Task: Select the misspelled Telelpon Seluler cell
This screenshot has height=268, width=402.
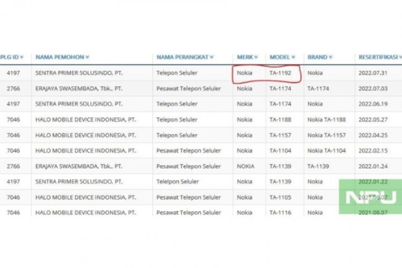Action: (177, 182)
